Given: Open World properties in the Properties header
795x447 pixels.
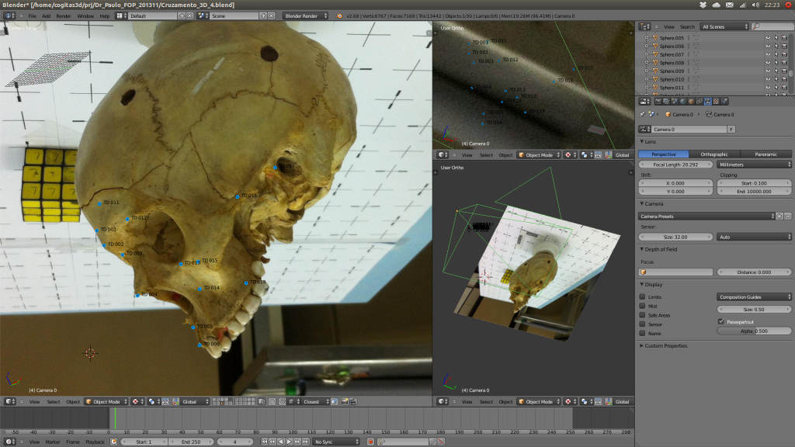Looking at the screenshot, I should pos(682,102).
